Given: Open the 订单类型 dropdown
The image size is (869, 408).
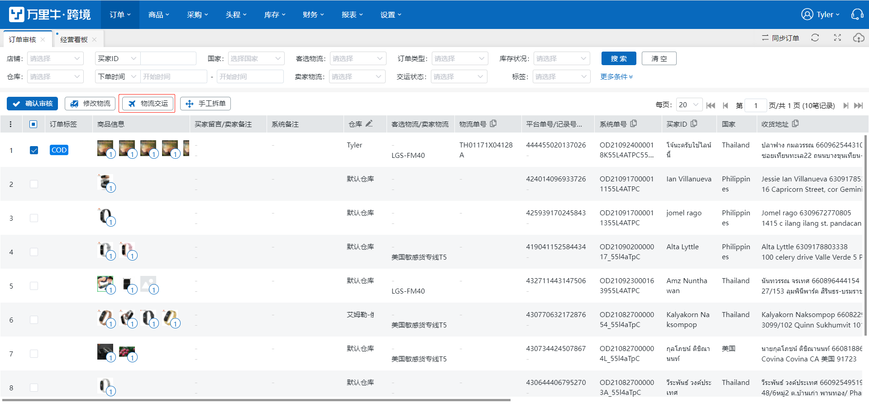Looking at the screenshot, I should (x=460, y=58).
